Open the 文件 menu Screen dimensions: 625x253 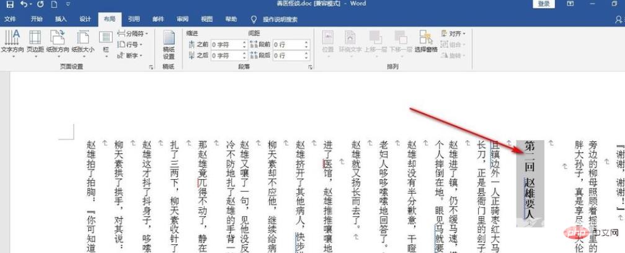pos(11,19)
